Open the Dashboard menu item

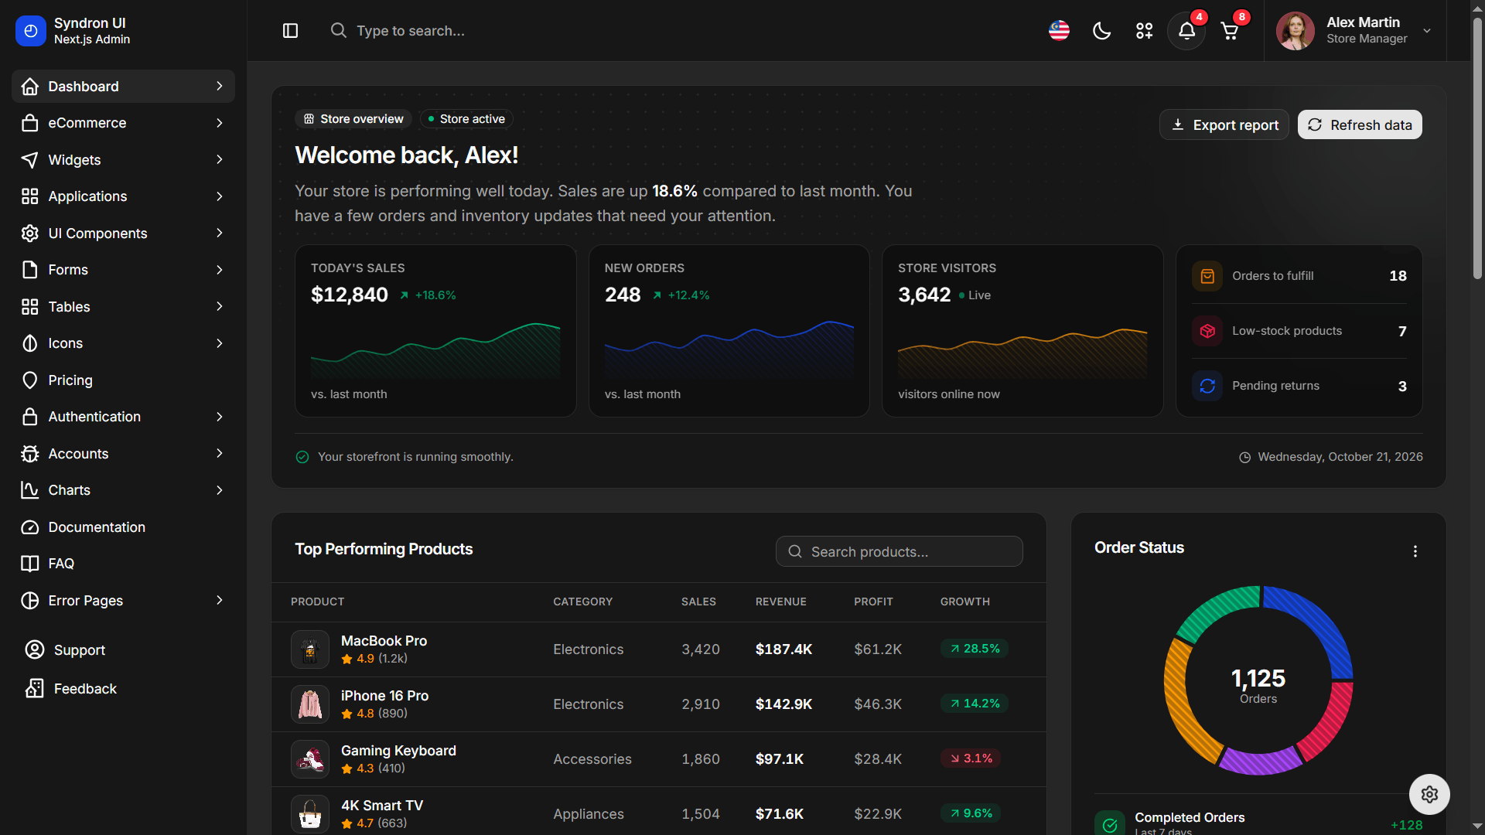tap(123, 87)
